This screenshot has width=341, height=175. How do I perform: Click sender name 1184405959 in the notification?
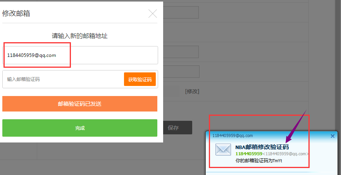pyautogui.click(x=249, y=154)
